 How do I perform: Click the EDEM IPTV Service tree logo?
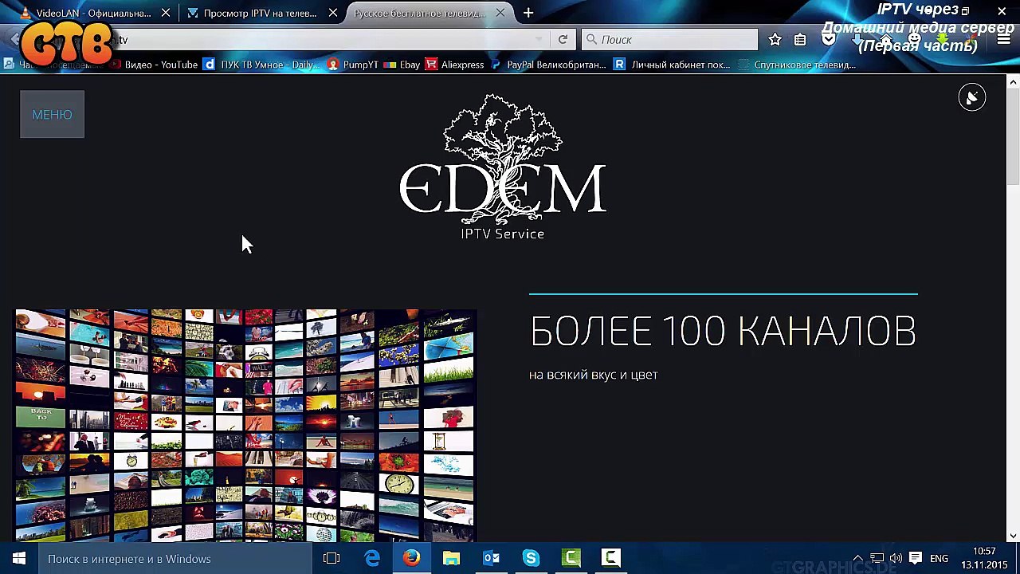502,167
